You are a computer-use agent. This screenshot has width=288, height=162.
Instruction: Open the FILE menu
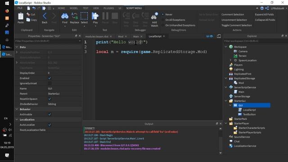20,8
